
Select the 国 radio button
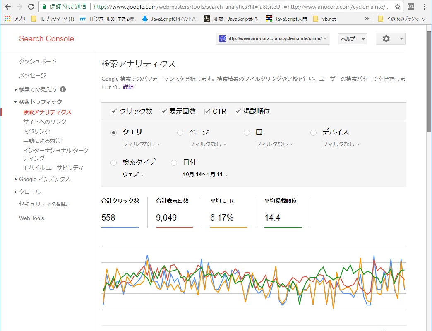pyautogui.click(x=247, y=132)
